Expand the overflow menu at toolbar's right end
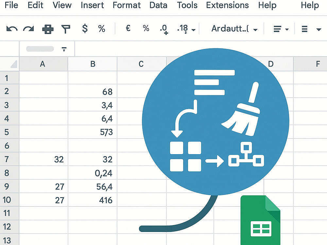The width and height of the screenshot is (327, 245). point(319,29)
